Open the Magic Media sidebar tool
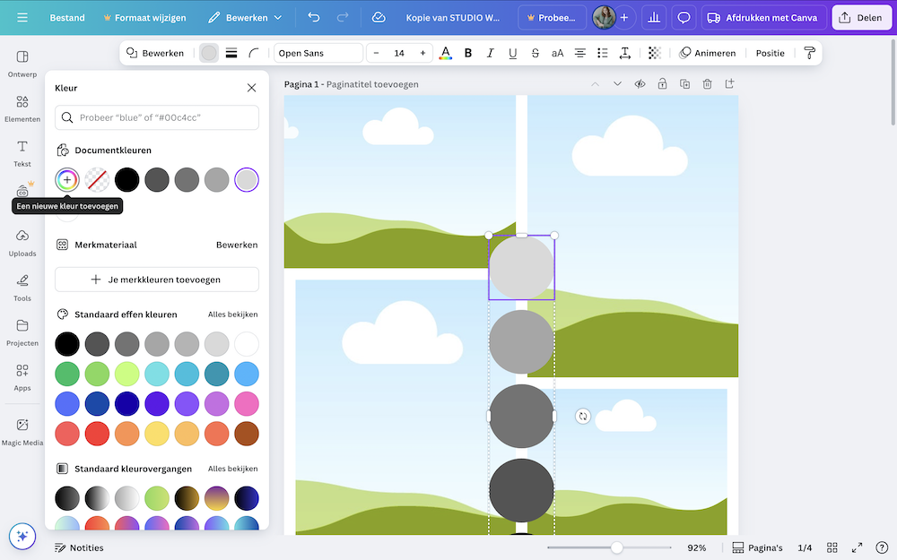This screenshot has width=897, height=560. tap(22, 430)
